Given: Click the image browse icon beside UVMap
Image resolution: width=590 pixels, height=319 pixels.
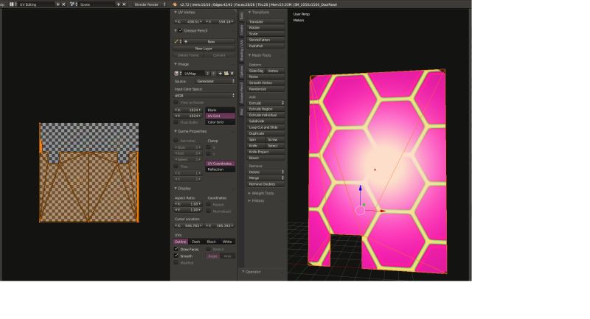Looking at the screenshot, I should [x=176, y=74].
